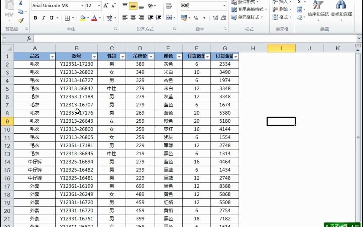Toggle bold formatting

click(35, 17)
